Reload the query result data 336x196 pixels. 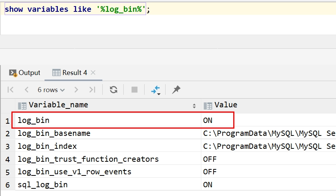(x=113, y=89)
